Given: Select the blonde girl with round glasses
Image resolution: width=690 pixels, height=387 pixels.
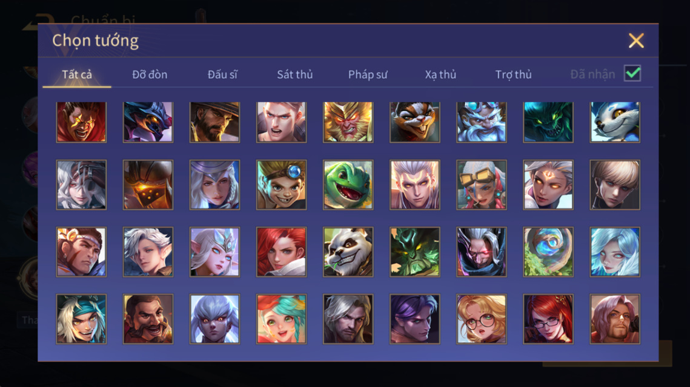Looking at the screenshot, I should pyautogui.click(x=482, y=319).
